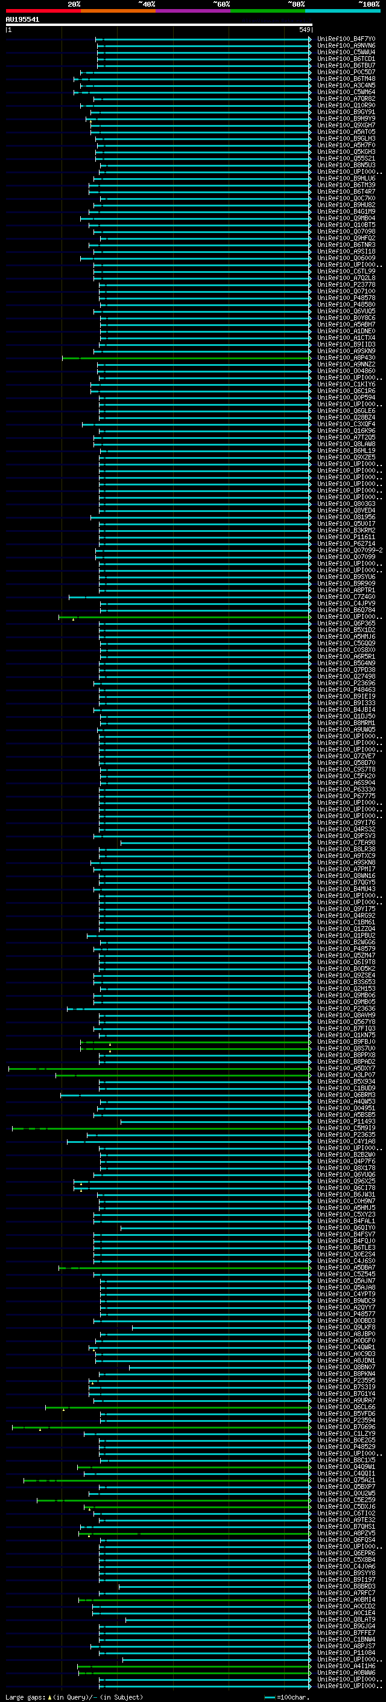Select hit label UniRef100_P11493
The height and width of the screenshot is (1702, 386).
coord(346,1122)
